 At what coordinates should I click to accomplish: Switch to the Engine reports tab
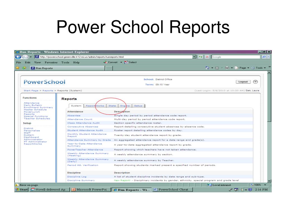click(125, 106)
